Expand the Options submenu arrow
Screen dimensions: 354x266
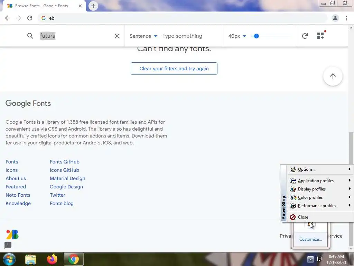(x=350, y=169)
